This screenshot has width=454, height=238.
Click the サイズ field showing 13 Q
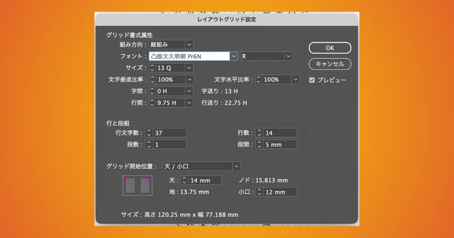pos(170,68)
